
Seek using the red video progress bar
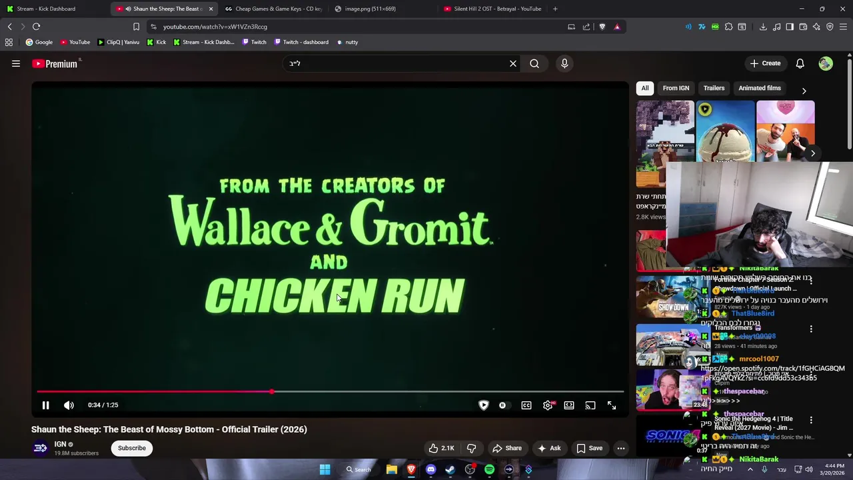[x=331, y=391]
